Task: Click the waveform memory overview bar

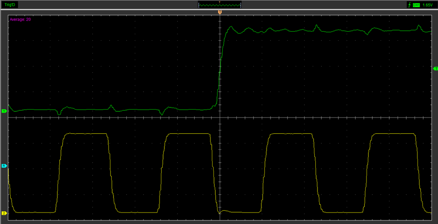Action: pyautogui.click(x=220, y=5)
